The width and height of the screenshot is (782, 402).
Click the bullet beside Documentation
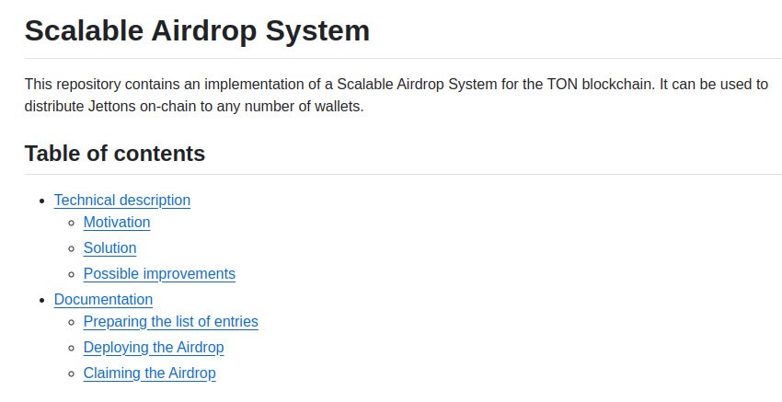click(40, 300)
